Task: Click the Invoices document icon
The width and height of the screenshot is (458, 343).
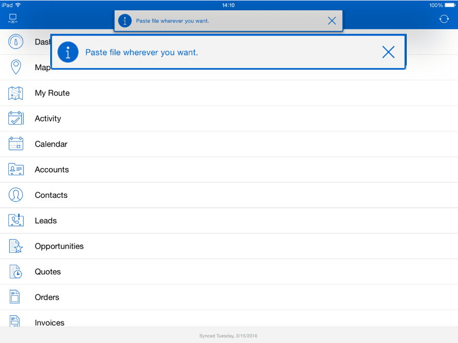Action: click(x=14, y=321)
